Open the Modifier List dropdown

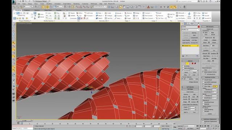(190, 30)
